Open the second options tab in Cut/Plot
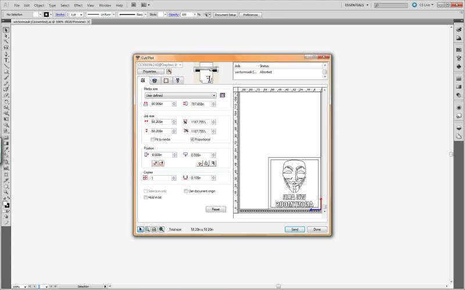The height and width of the screenshot is (290, 465). [x=155, y=81]
